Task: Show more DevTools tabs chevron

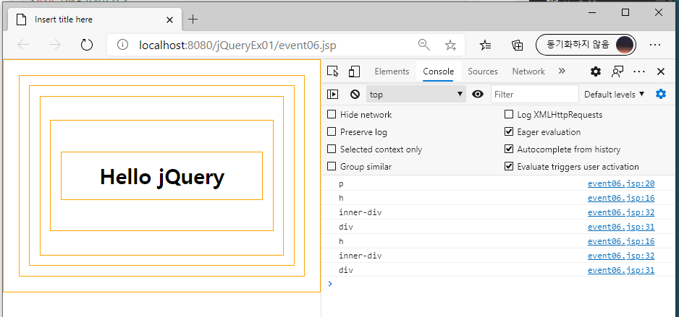Action: (x=562, y=71)
